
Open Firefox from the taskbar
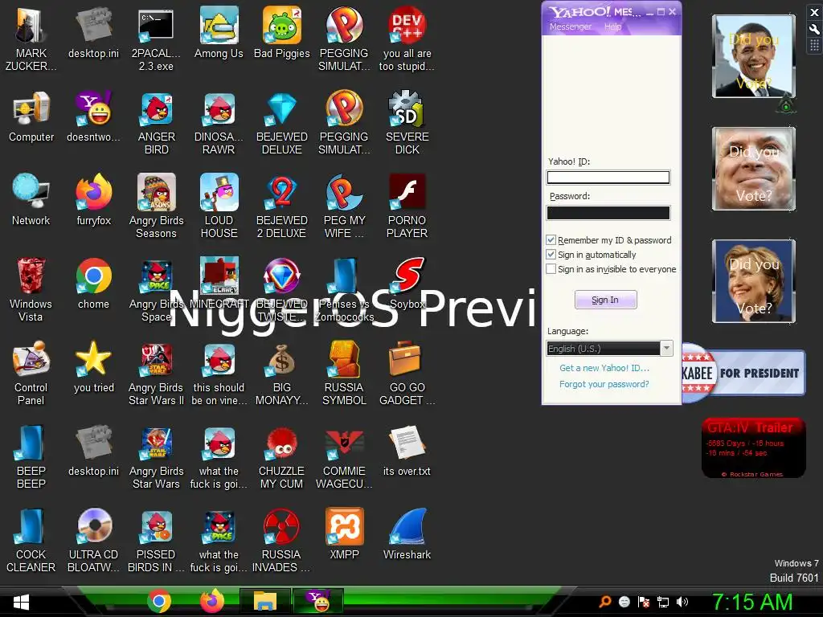click(212, 601)
